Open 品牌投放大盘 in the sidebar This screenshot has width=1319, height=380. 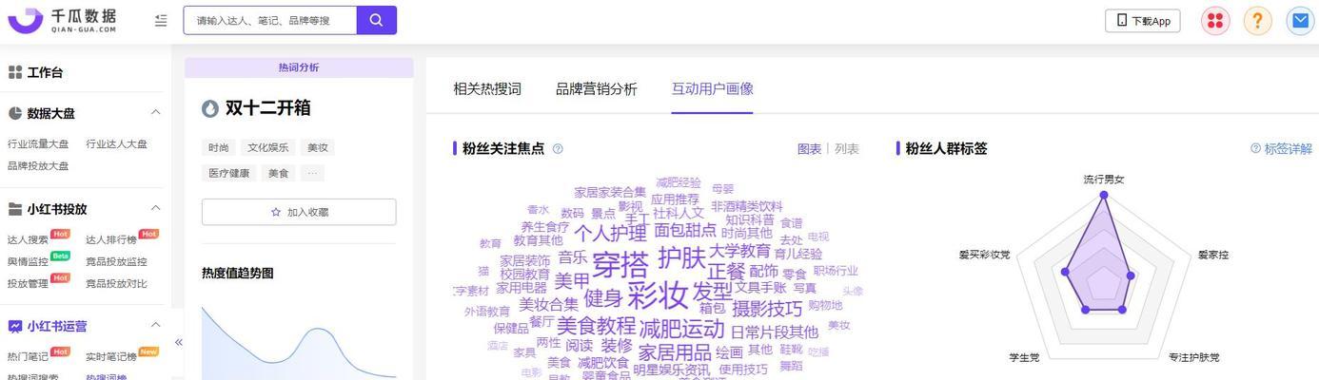38,165
